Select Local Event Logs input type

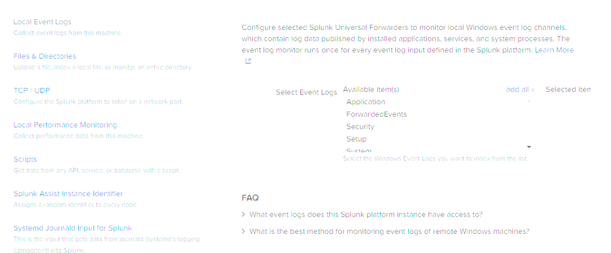click(42, 22)
